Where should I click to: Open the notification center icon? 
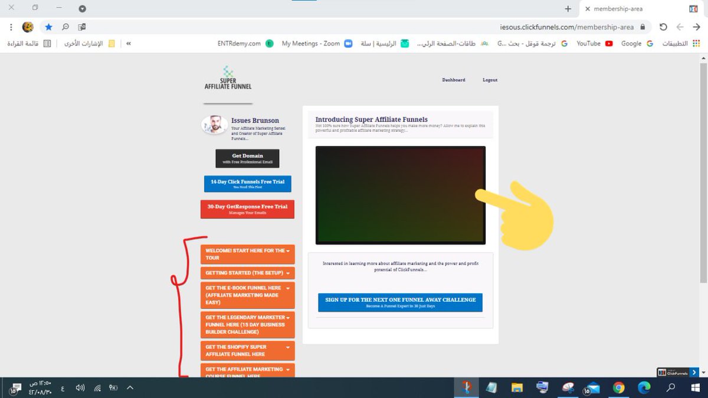point(14,388)
